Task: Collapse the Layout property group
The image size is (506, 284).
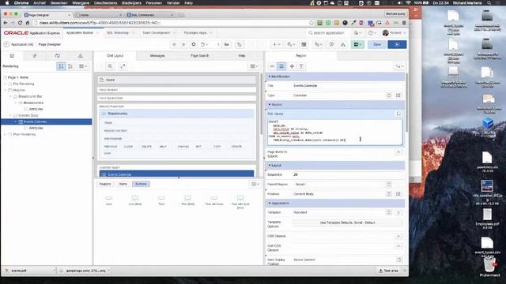Action: coord(270,166)
